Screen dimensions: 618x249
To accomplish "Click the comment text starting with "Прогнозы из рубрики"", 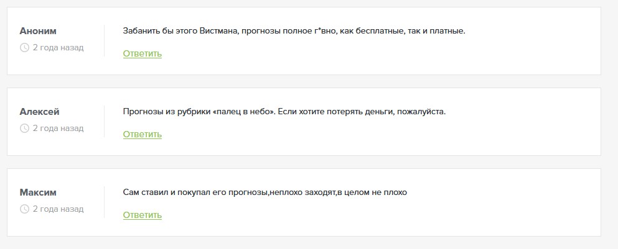I will click(284, 112).
